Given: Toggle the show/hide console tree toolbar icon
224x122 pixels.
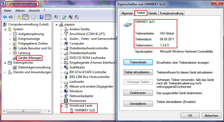Looking at the screenshot, I should [25, 17].
